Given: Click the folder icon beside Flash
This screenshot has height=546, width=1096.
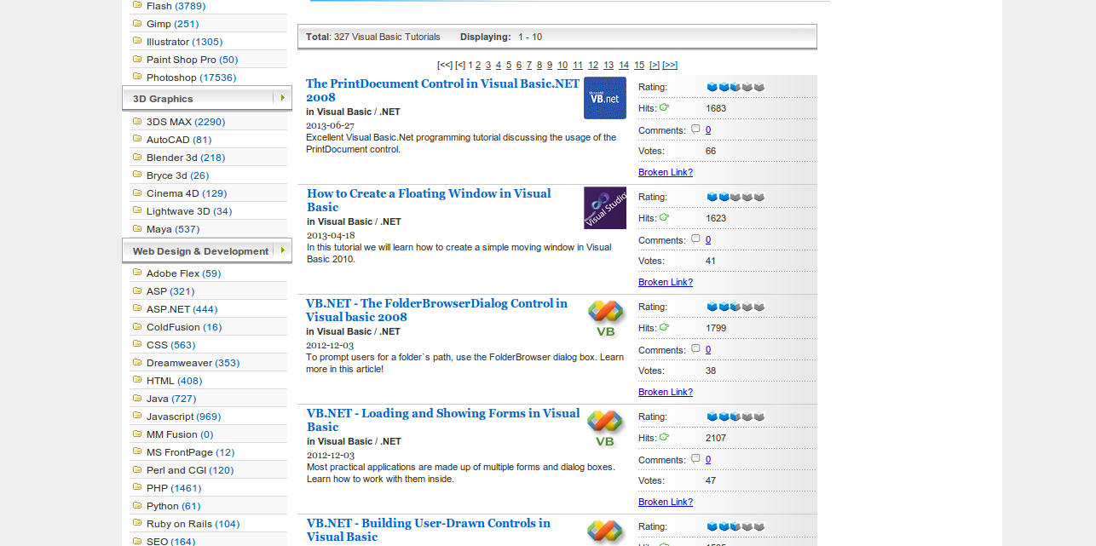Looking at the screenshot, I should 137,5.
